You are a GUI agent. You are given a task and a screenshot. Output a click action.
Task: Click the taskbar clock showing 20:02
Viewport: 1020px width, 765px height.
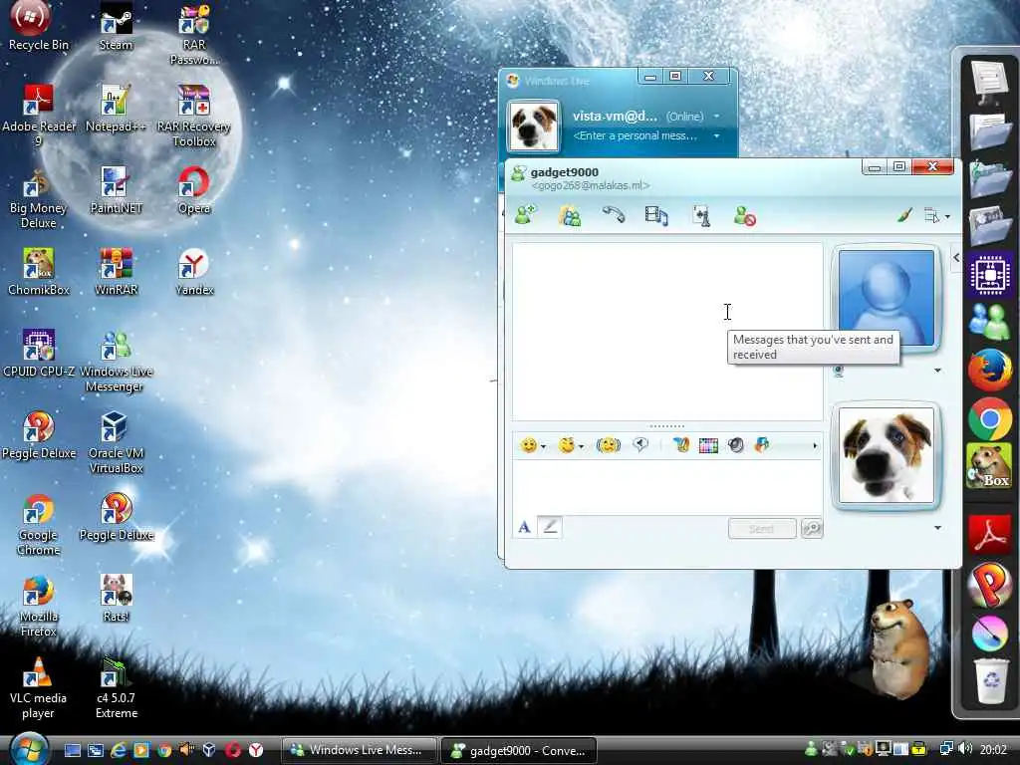pos(993,750)
